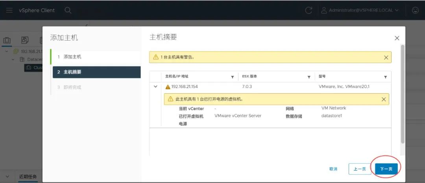Collapse the 192.168.21.154 host row
Viewport: 425px width, 183px height.
click(x=155, y=87)
